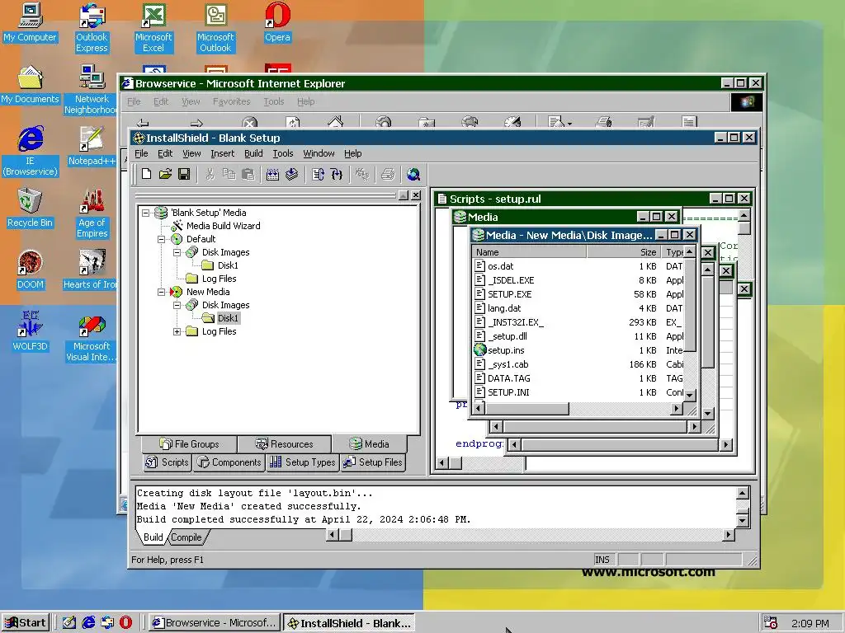Image resolution: width=845 pixels, height=633 pixels.
Task: Select the Recycle Bin desktop icon
Action: 30,207
